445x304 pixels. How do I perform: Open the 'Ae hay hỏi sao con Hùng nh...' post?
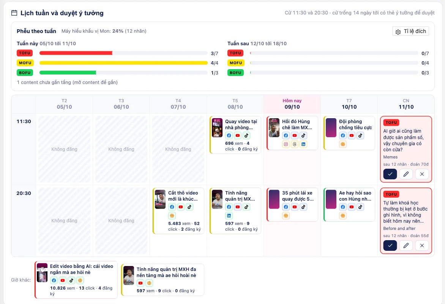(349, 204)
